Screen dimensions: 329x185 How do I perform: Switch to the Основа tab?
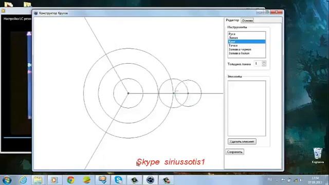click(x=247, y=21)
